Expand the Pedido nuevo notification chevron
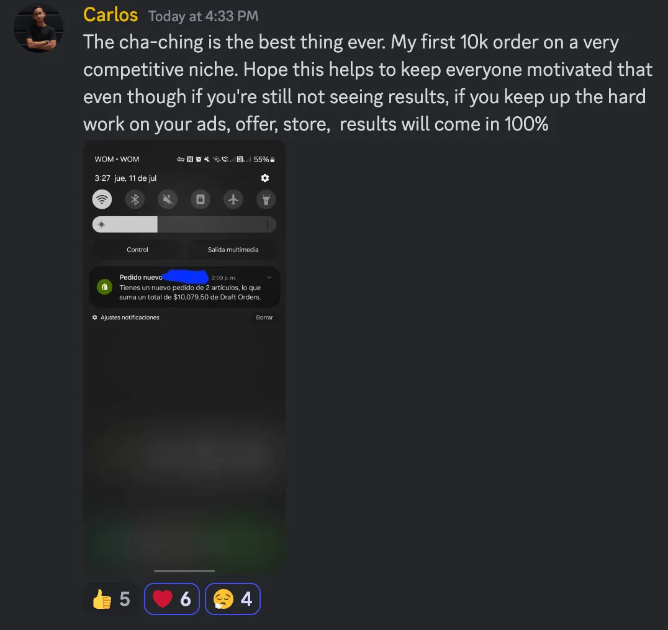Screen dimensions: 668x630 [269, 278]
